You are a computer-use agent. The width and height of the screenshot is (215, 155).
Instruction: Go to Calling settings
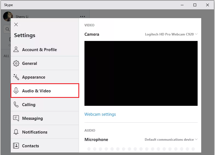pyautogui.click(x=45, y=104)
